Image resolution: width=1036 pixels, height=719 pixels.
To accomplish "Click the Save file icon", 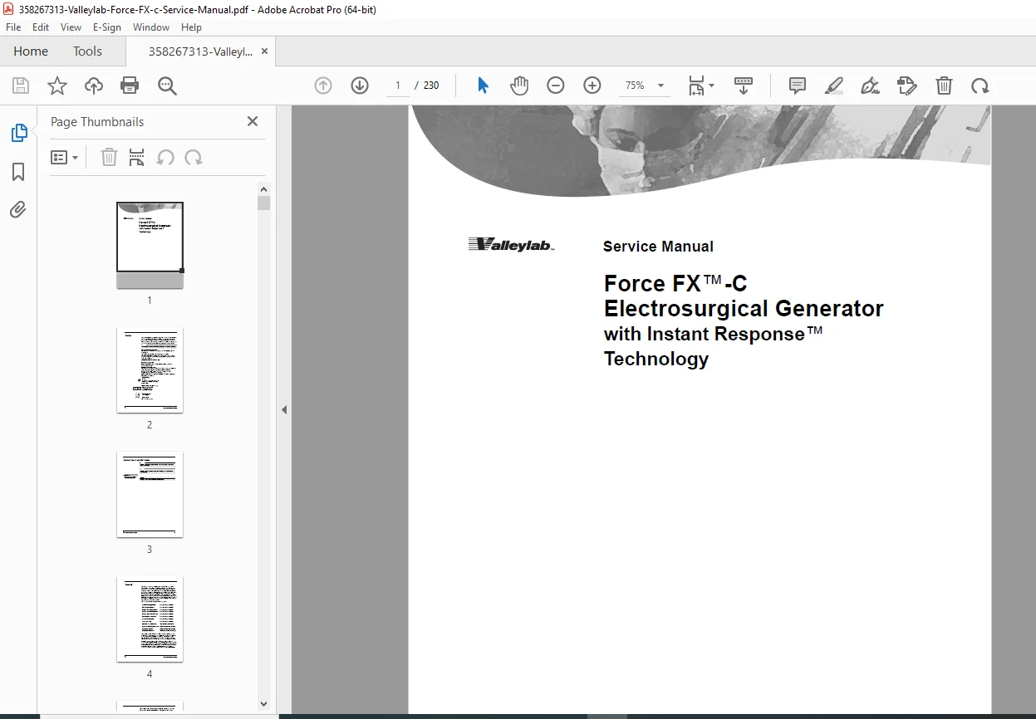I will [21, 86].
